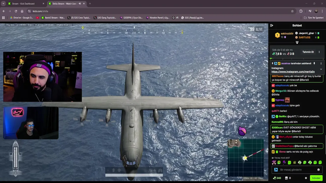Open the Tüm Yer İşaretleri bookmarks folder
Image resolution: width=326 pixels, height=183 pixels.
point(314,18)
